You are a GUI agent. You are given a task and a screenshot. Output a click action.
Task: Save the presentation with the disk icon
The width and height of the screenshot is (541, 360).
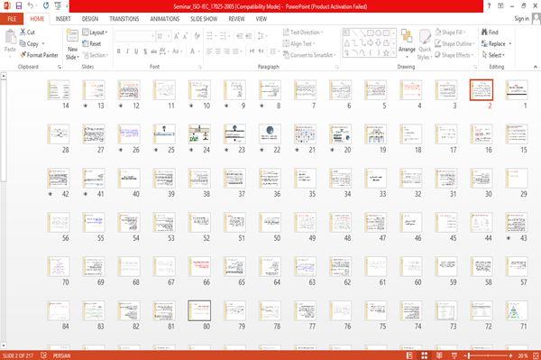tap(19, 6)
